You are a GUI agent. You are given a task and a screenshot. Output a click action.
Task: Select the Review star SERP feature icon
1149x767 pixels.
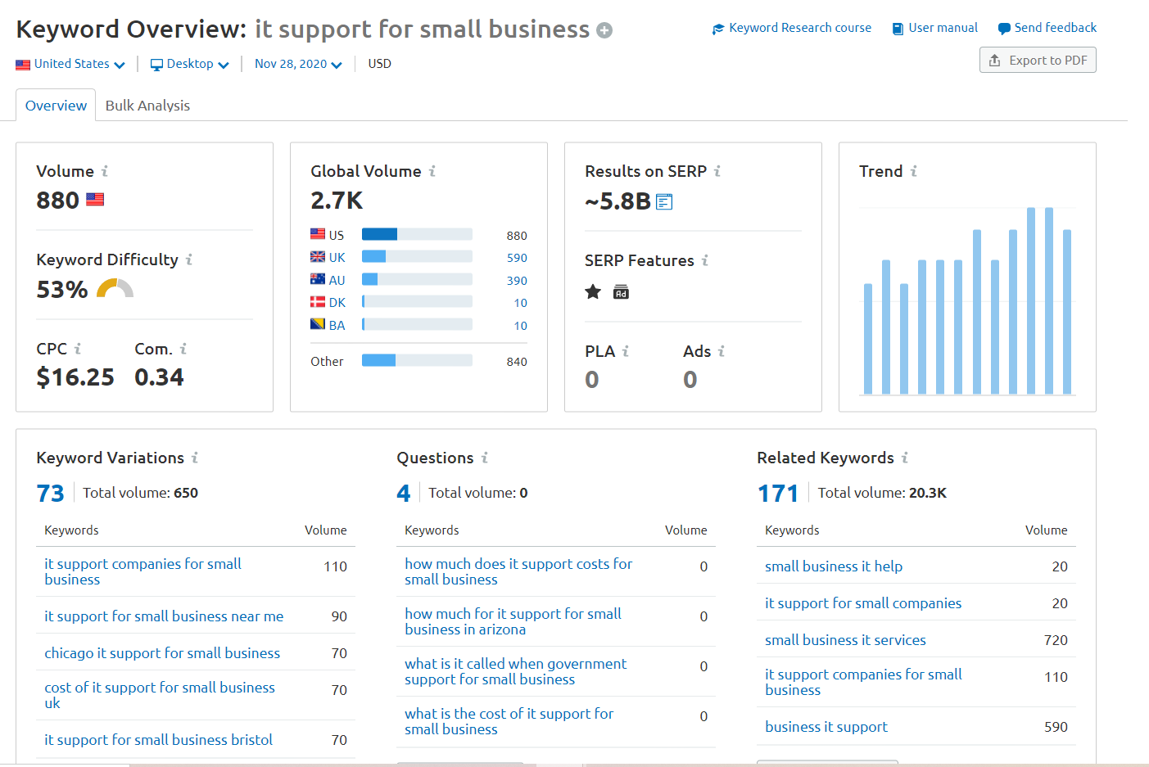(592, 291)
